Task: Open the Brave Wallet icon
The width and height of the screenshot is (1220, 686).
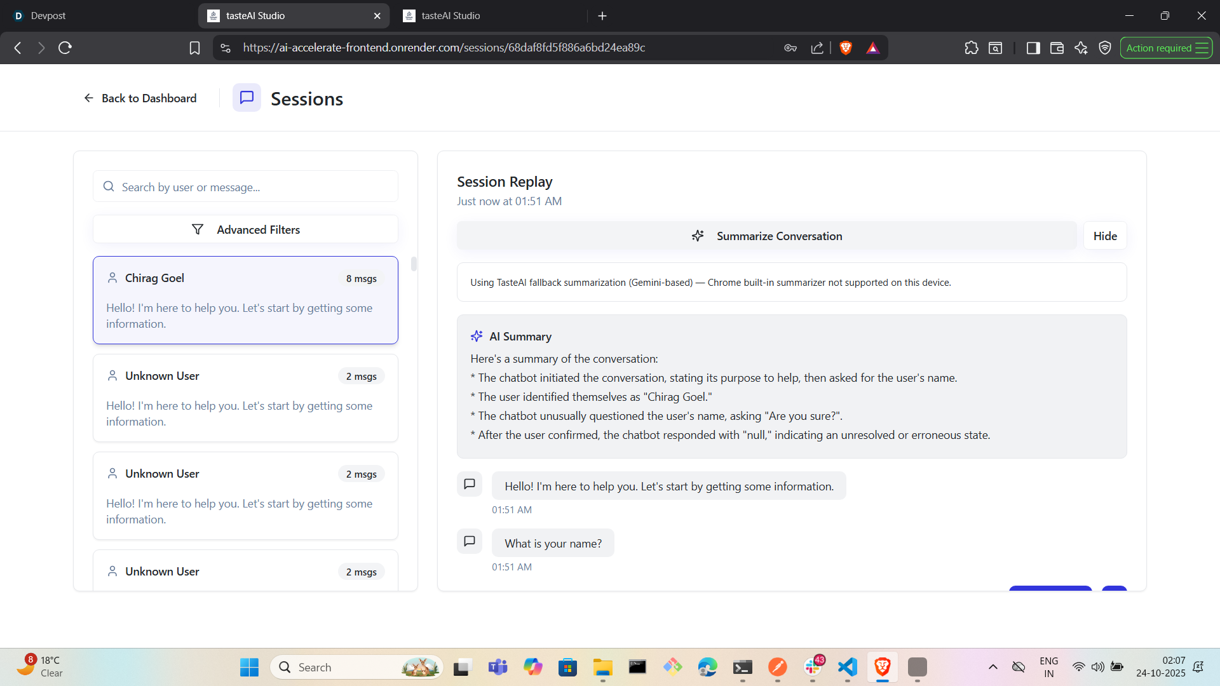Action: point(1057,48)
